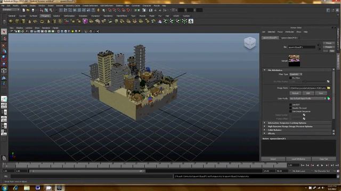Click the file texture Sample swatch thumbnail
This screenshot has height=191, width=341.
pos(294,61)
